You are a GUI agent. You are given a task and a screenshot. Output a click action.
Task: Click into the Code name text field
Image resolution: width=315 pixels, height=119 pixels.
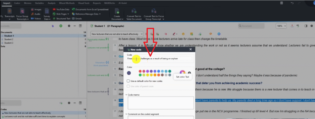point(159,59)
